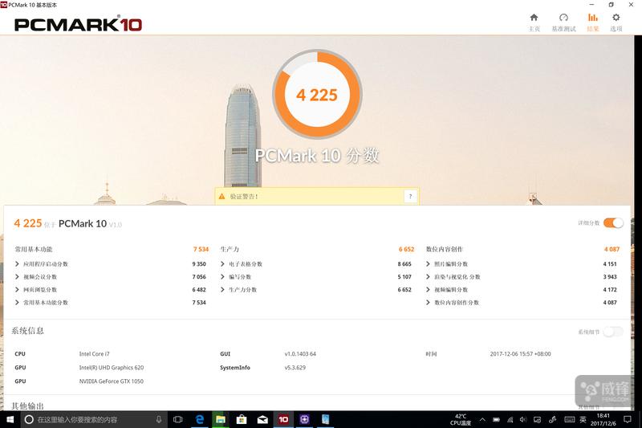Click the battery tray icon

tap(496, 419)
